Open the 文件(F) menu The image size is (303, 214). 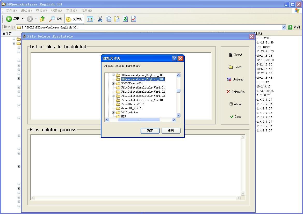(11, 10)
